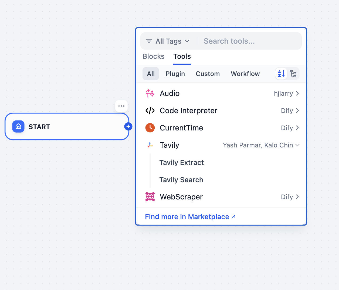Open Find more in Marketplace link
This screenshot has height=290, width=339.
point(190,217)
